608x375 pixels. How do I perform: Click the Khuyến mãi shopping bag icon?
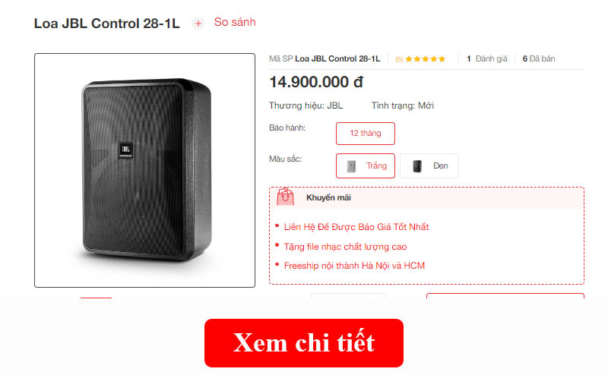tap(286, 197)
